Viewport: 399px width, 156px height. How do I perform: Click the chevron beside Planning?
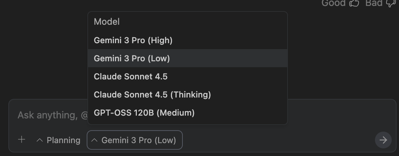40,140
